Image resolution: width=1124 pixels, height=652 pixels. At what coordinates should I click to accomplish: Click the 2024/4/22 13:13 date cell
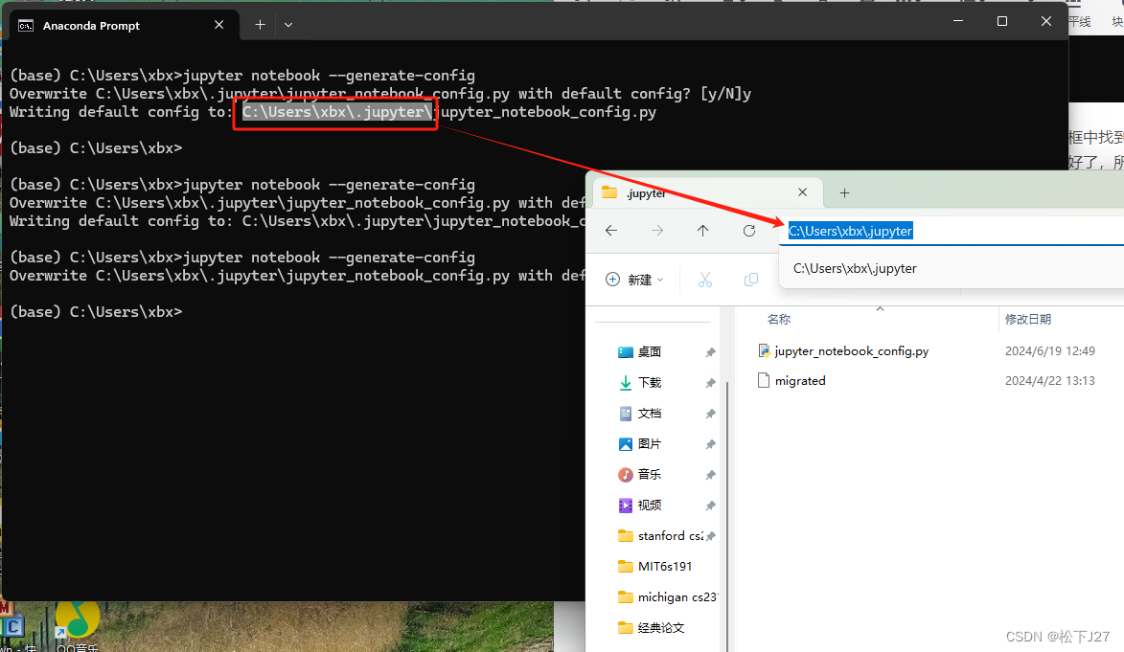[x=1049, y=381]
